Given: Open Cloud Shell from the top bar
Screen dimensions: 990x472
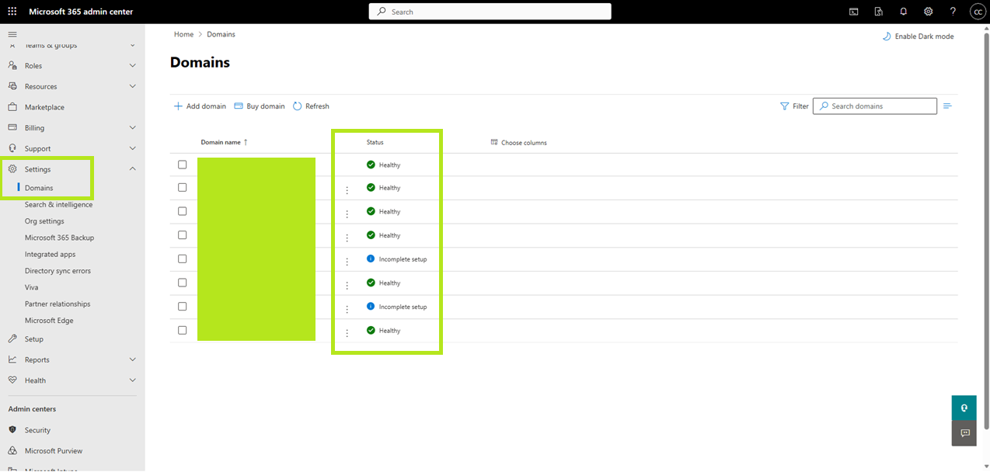Looking at the screenshot, I should pos(853,12).
